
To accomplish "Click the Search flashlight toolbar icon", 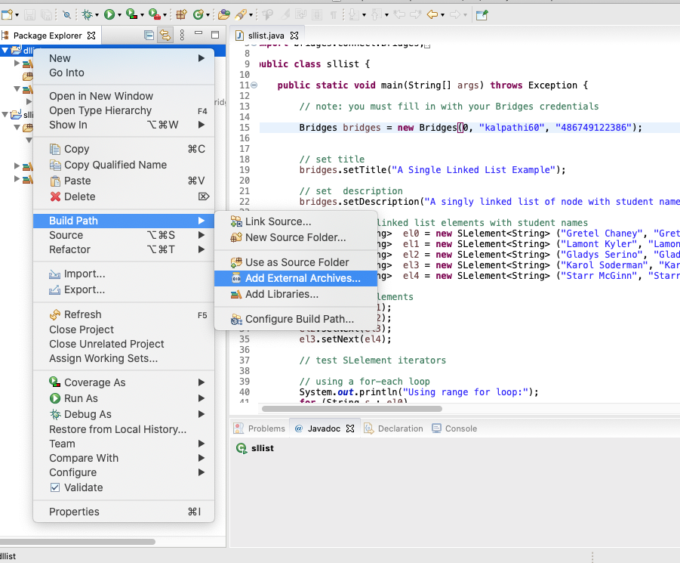I will [x=240, y=15].
